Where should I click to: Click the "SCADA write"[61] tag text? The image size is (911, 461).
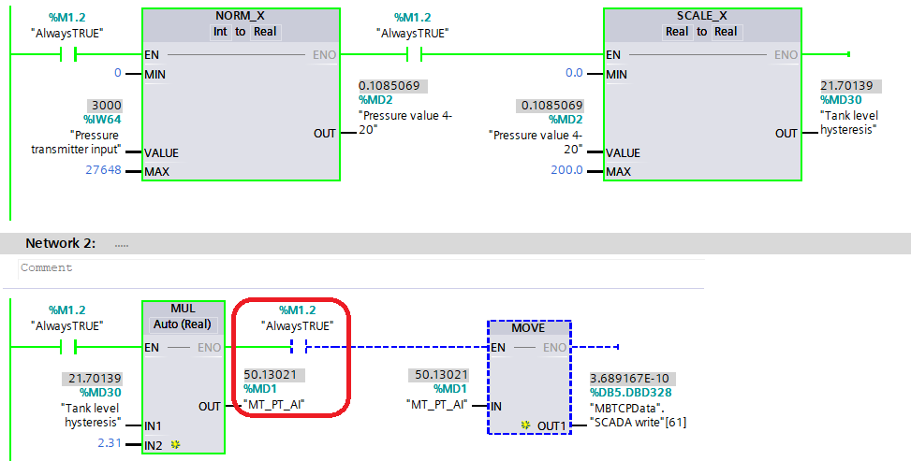pyautogui.click(x=638, y=423)
